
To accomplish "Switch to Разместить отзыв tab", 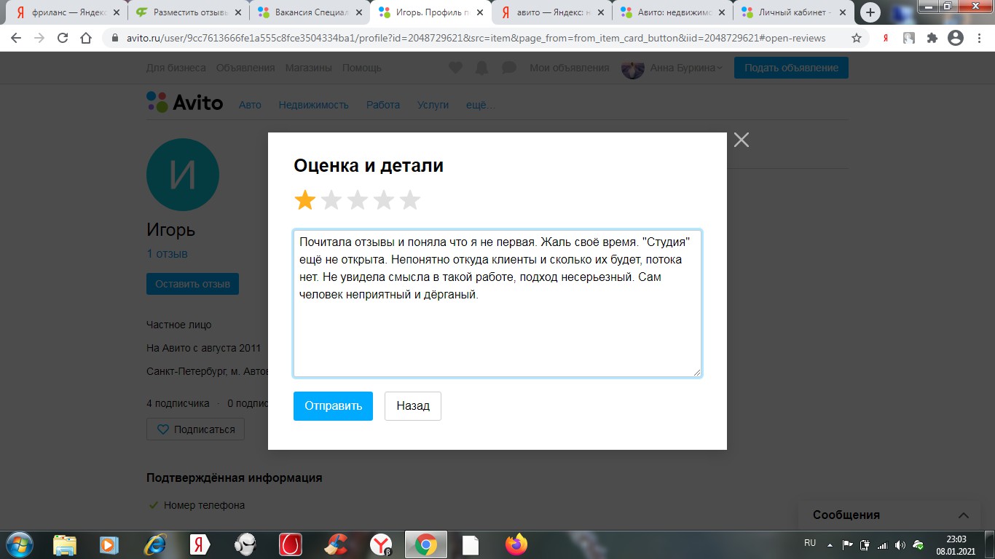I will click(187, 12).
